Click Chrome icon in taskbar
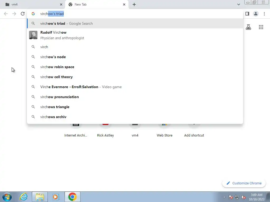 [73, 197]
